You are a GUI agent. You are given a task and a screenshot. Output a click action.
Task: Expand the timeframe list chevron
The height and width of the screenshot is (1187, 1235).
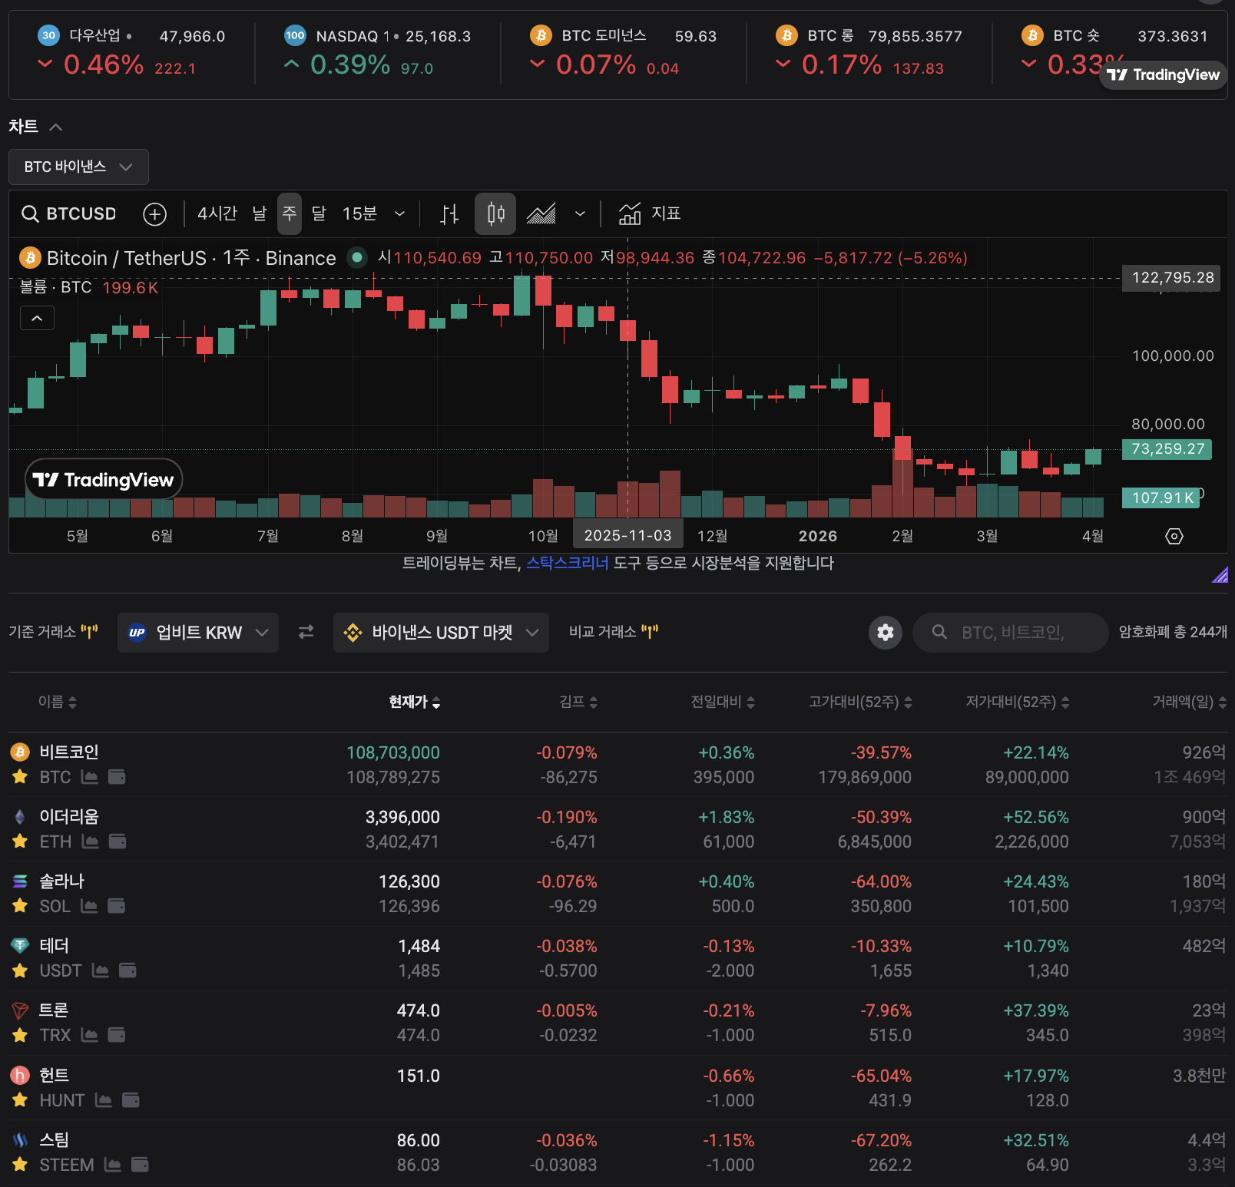(399, 213)
